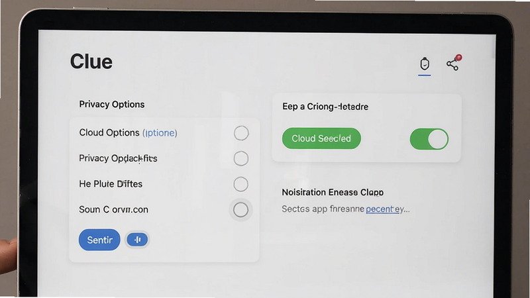Click the share icon with red badge
Image resolution: width=530 pixels, height=298 pixels.
(454, 63)
